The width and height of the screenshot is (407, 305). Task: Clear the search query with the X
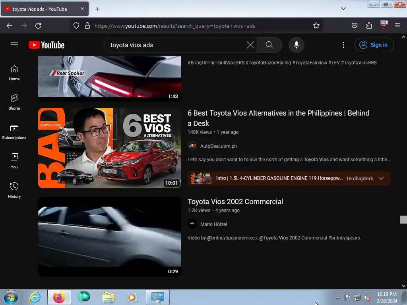tap(250, 45)
